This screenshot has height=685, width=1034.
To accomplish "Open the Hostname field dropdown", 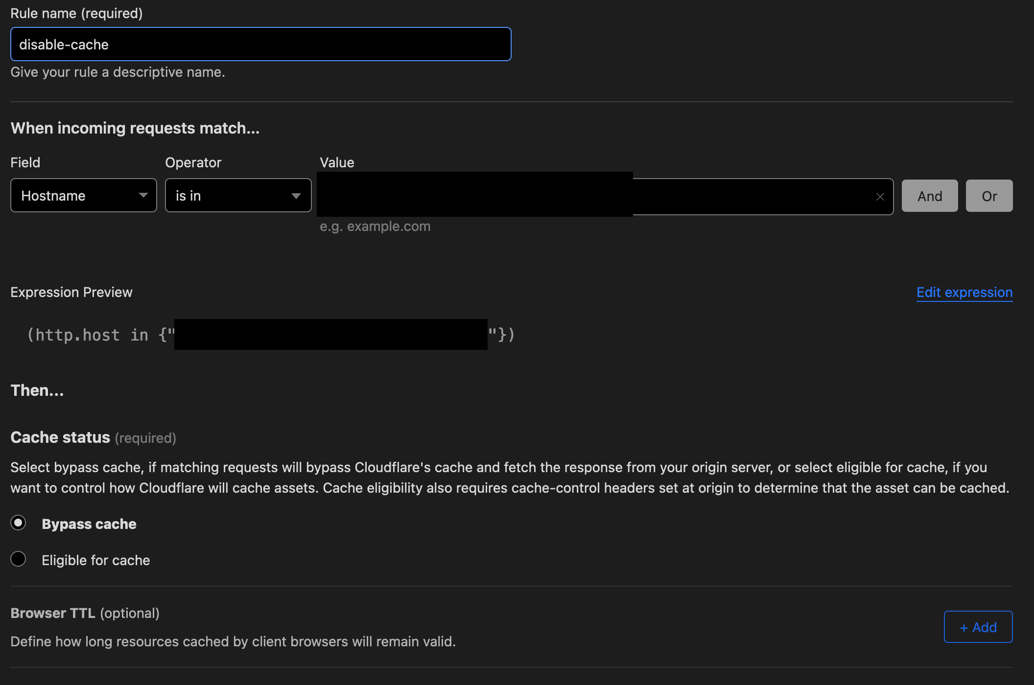I will pos(84,196).
